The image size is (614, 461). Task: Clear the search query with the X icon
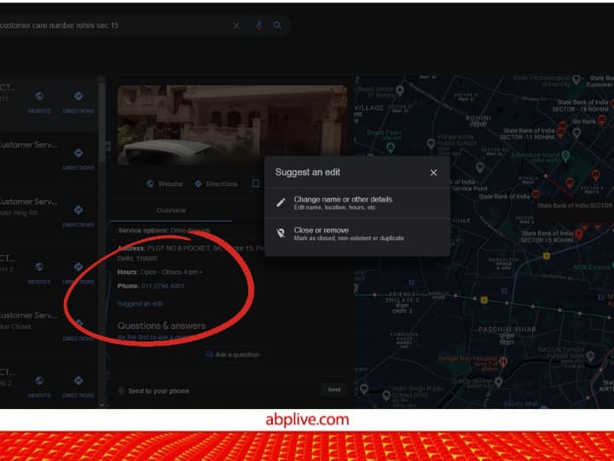[x=236, y=26]
